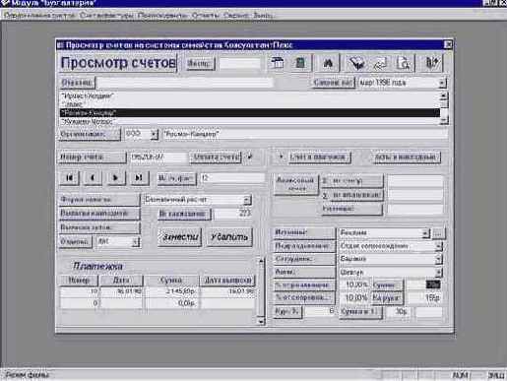The image size is (507, 381).
Task: Open the Агент dropdown
Action: [438, 272]
